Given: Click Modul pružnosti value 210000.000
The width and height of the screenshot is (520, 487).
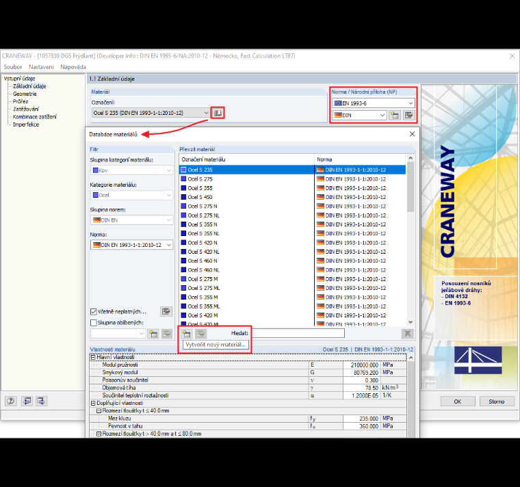Looking at the screenshot, I should tap(361, 365).
